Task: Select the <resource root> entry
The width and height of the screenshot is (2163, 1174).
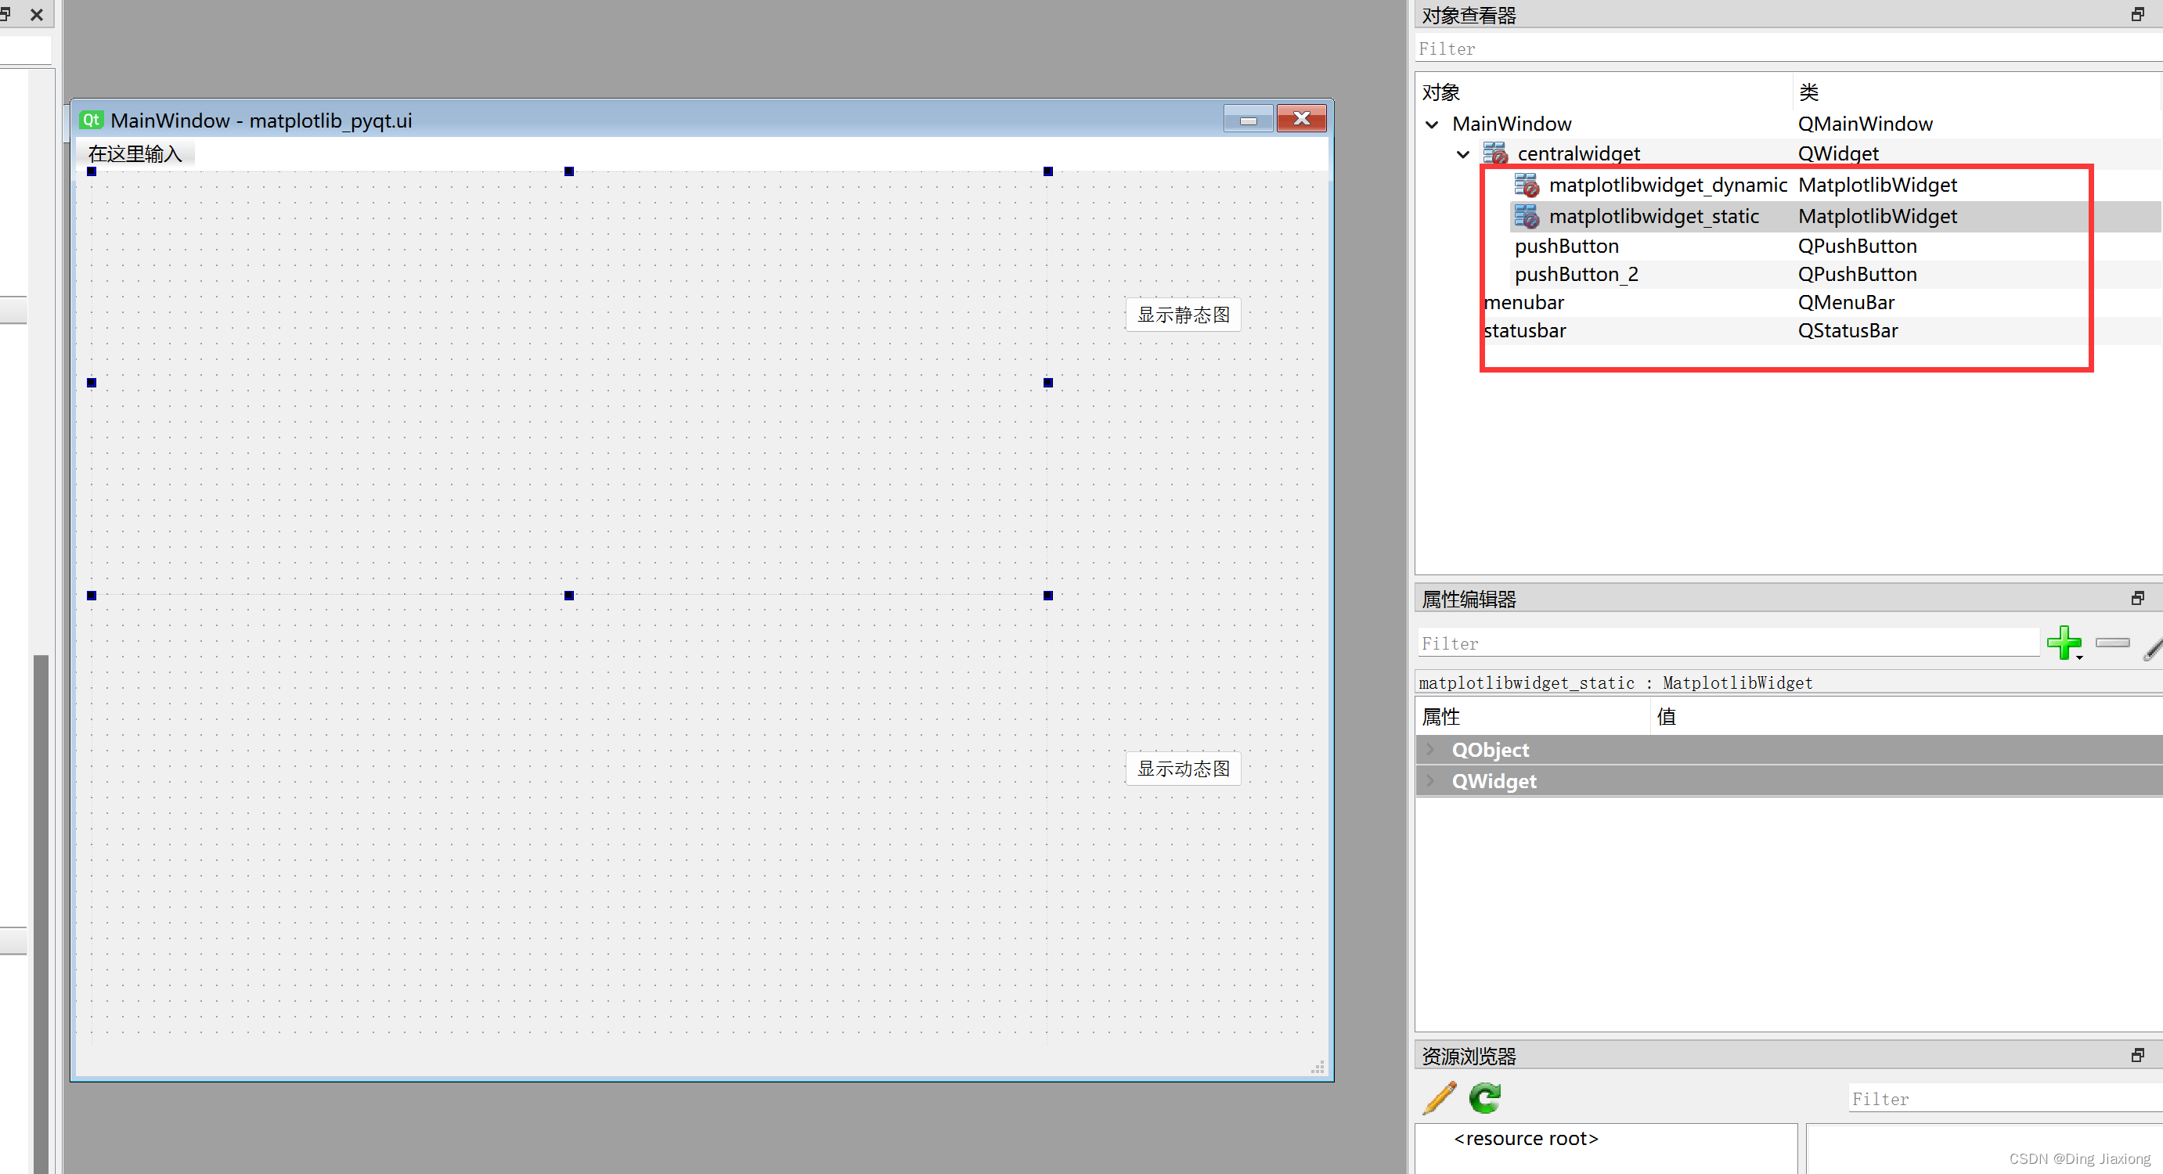Action: click(1526, 1139)
